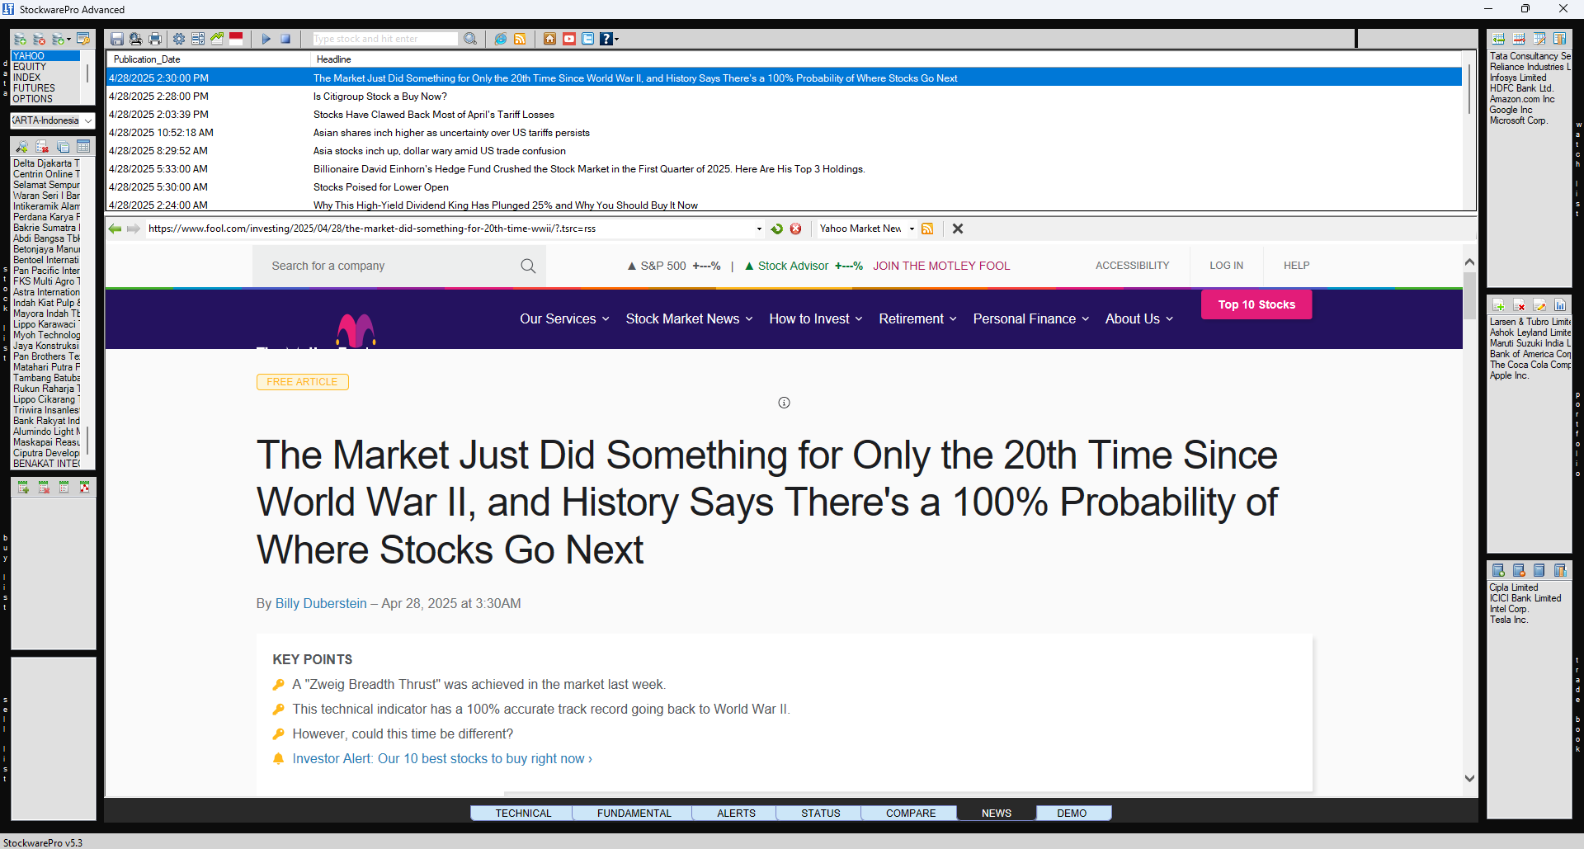Screen dimensions: 1584x849
Task: Click the remove database icon with red X
Action: [39, 39]
